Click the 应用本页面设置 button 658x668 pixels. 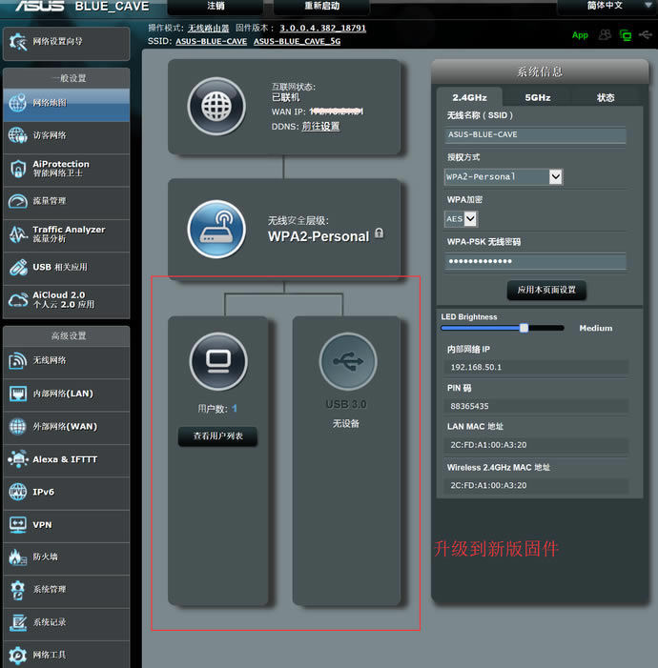[x=546, y=290]
